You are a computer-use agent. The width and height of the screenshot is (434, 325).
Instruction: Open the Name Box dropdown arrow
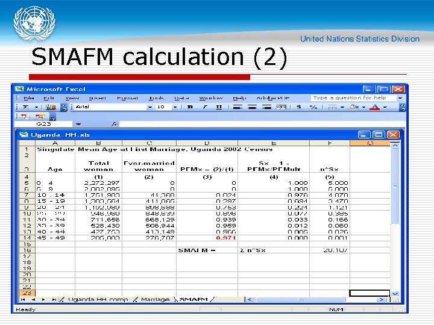point(78,124)
